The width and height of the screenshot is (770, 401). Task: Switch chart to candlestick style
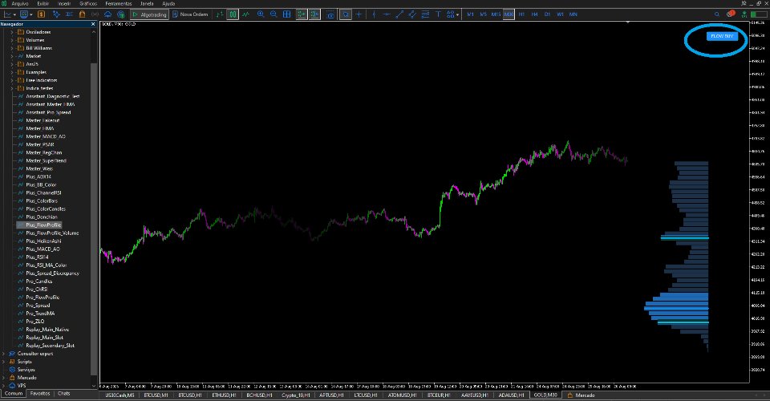233,14
